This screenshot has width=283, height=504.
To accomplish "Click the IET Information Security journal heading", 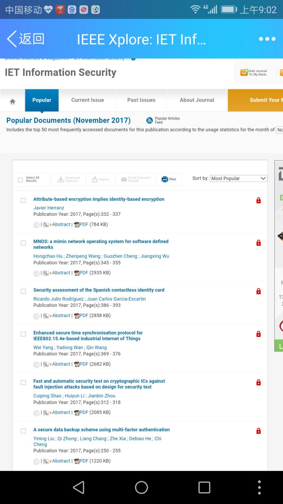I will (60, 72).
